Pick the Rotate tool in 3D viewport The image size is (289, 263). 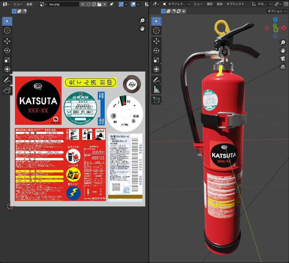(156, 50)
